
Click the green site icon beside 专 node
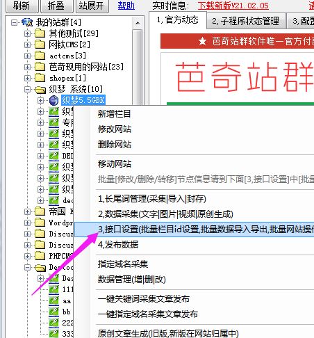click(x=53, y=122)
